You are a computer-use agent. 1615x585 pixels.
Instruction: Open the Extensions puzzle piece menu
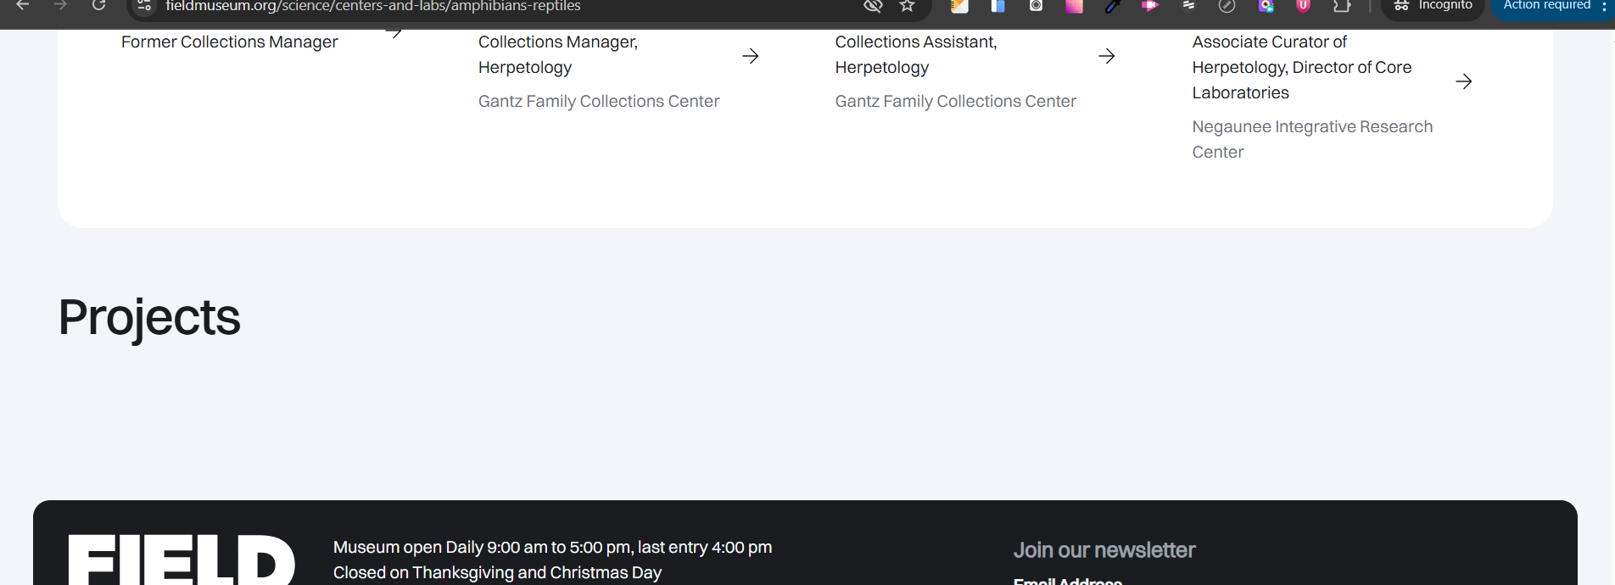(x=1341, y=6)
